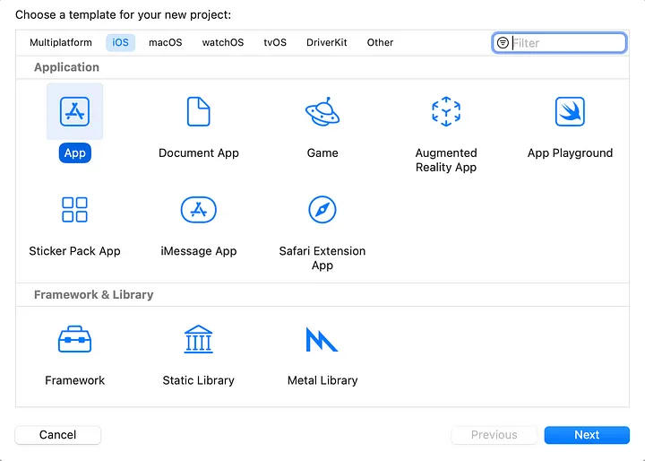Switch to the macOS tab
The image size is (645, 461).
pos(165,42)
